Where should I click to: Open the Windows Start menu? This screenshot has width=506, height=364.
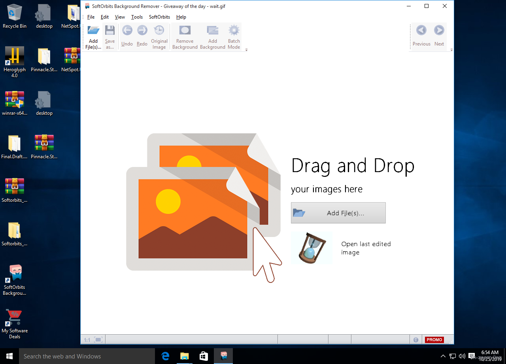[9, 356]
